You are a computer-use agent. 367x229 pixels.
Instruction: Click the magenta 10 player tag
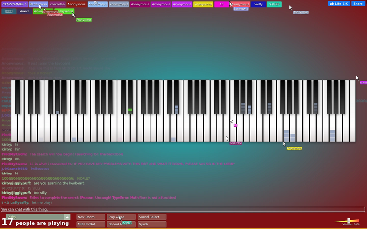click(222, 5)
